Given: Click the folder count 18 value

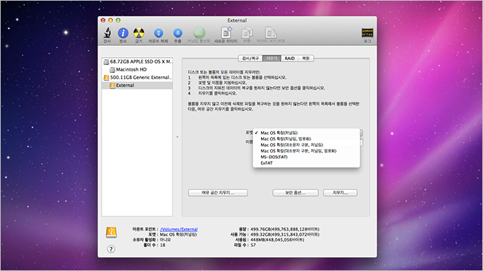Looking at the screenshot, I should (x=163, y=245).
